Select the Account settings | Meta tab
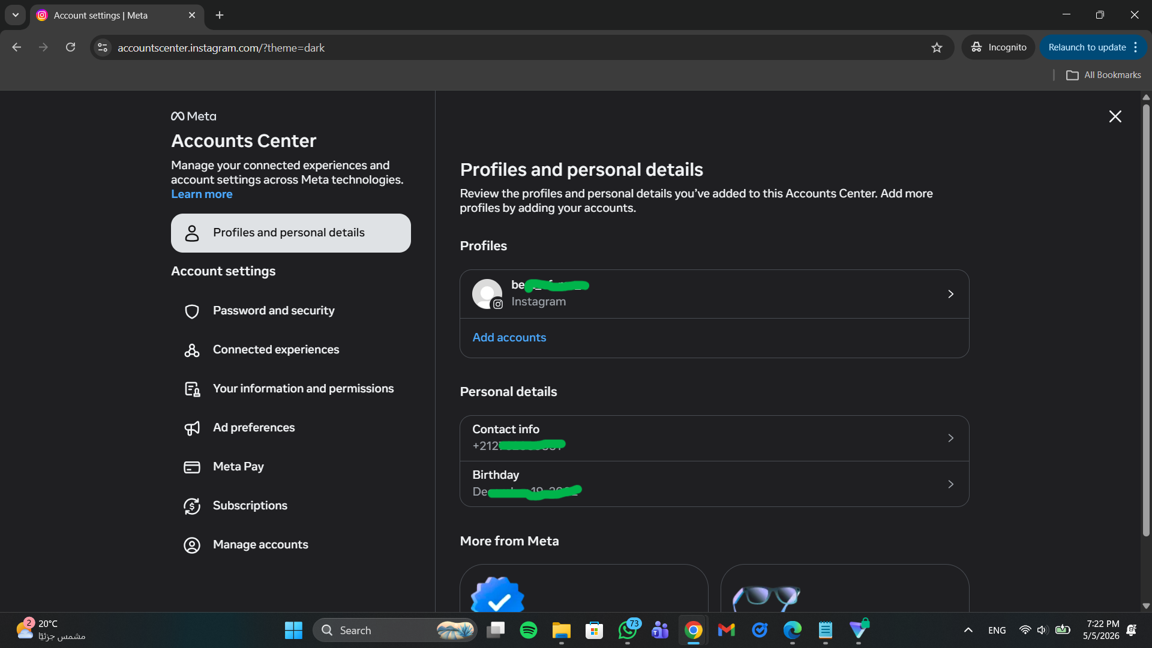This screenshot has width=1152, height=648. [117, 16]
